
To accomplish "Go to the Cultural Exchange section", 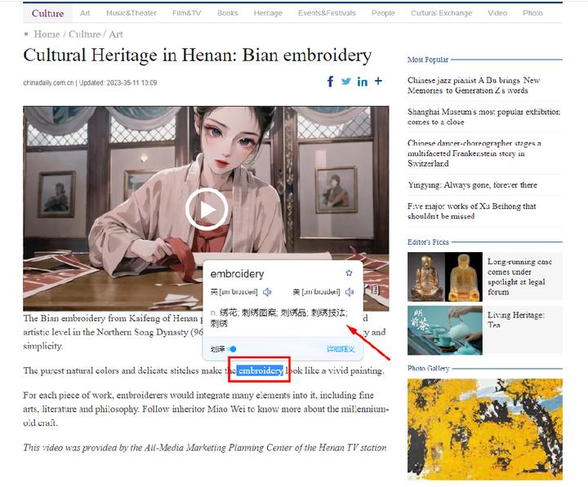I will click(x=441, y=13).
